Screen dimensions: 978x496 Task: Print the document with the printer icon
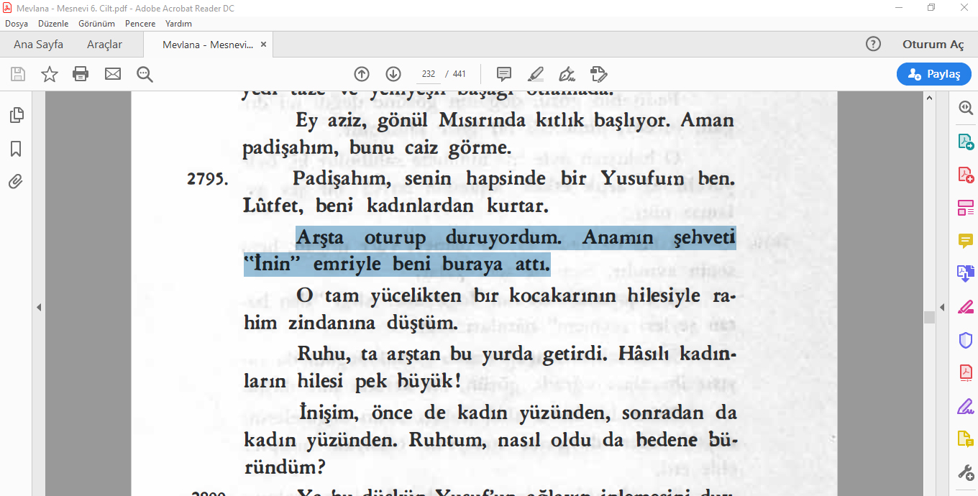click(81, 74)
